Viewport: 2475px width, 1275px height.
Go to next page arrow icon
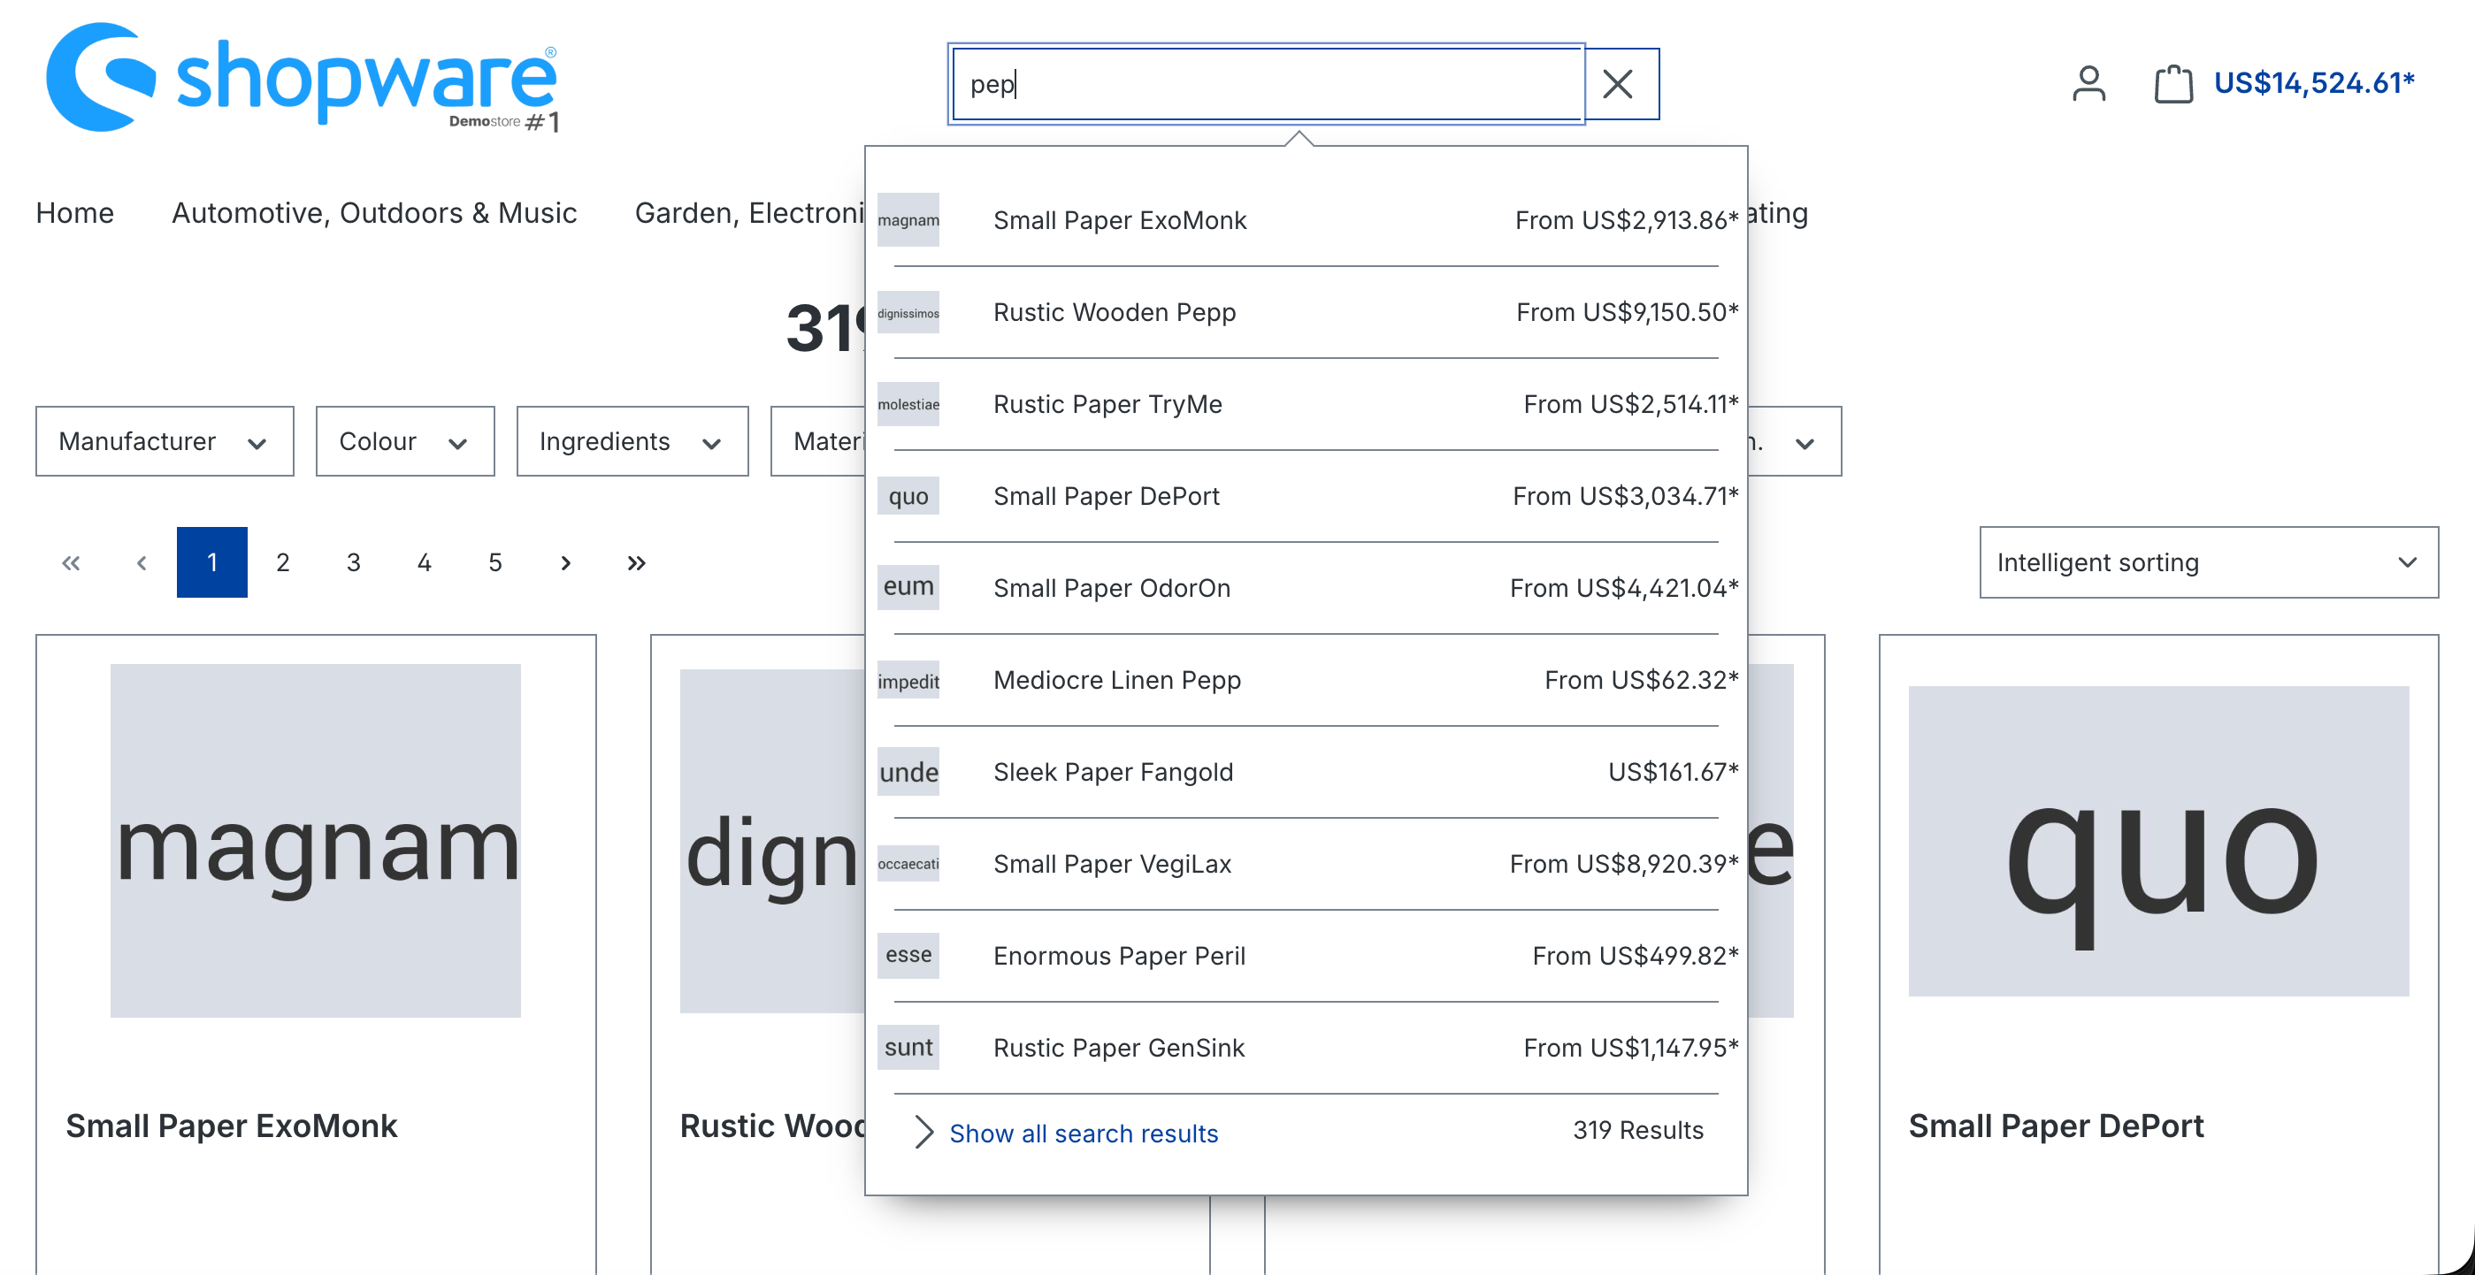pyautogui.click(x=565, y=562)
